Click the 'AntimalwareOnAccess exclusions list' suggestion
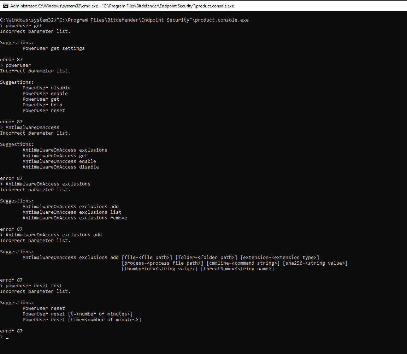The width and height of the screenshot is (407, 354). (x=72, y=212)
